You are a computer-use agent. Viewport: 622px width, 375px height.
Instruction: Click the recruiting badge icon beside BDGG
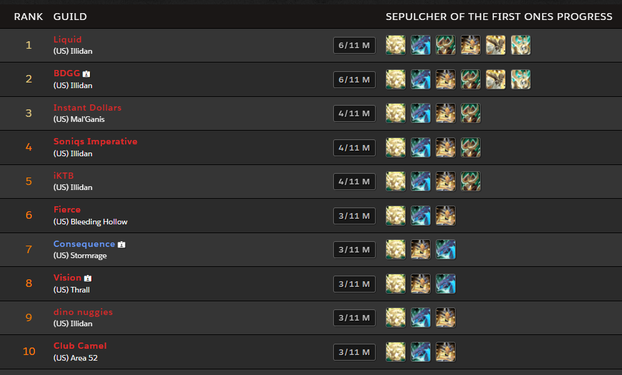(x=86, y=74)
